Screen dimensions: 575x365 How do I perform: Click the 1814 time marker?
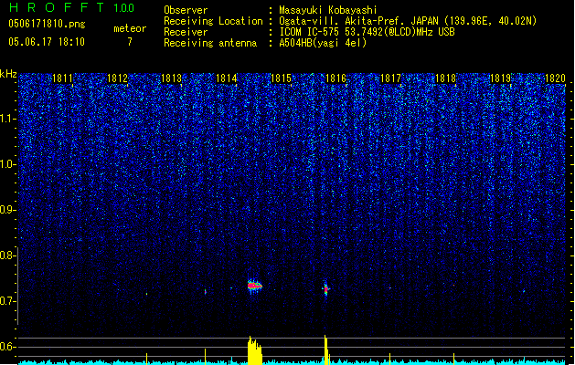[227, 78]
